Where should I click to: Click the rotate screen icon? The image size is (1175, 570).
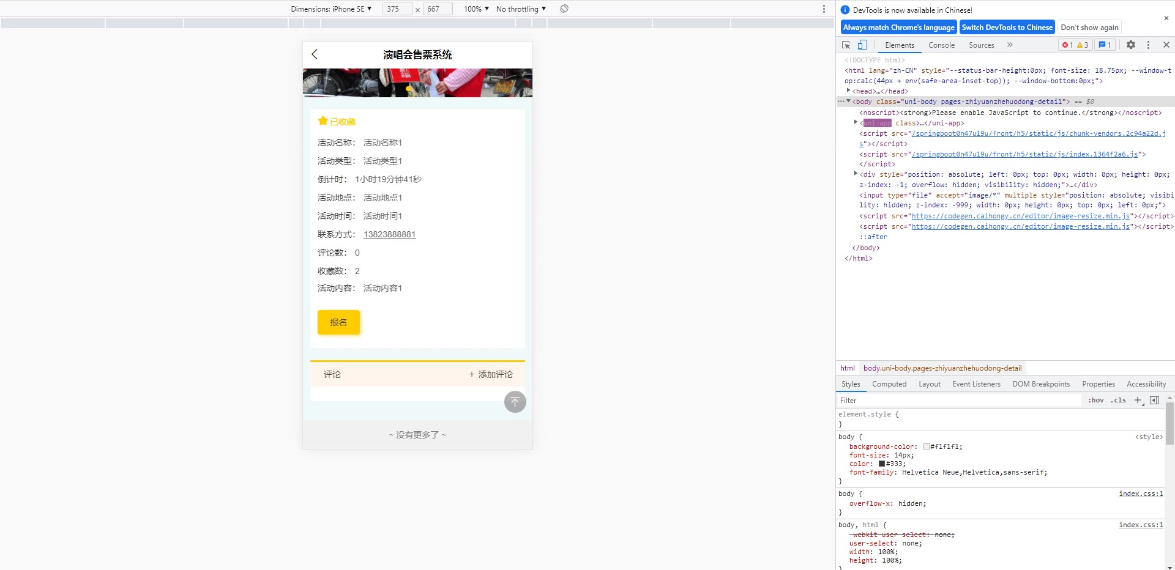point(564,9)
